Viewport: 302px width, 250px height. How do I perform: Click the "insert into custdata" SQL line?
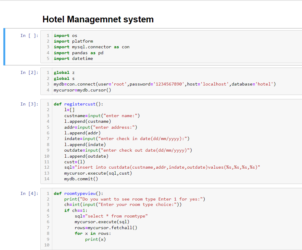[x=162, y=167]
